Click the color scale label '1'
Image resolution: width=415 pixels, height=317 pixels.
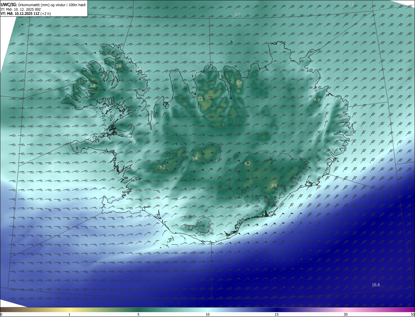click(x=69, y=314)
